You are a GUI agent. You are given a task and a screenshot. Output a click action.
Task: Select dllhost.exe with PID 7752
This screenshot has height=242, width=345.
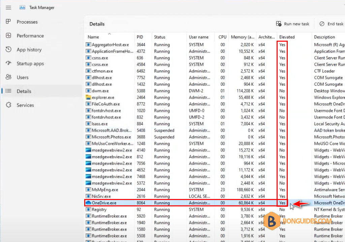click(x=215, y=78)
